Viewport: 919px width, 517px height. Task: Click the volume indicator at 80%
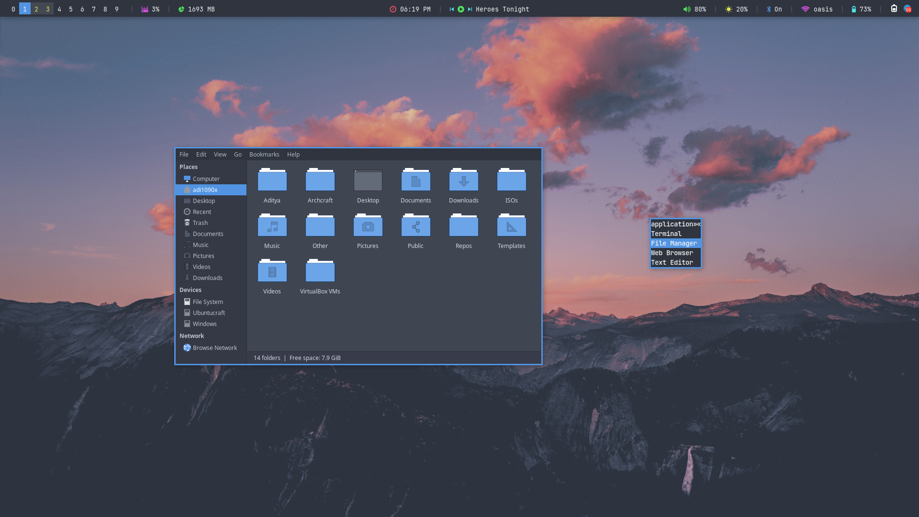(x=695, y=9)
